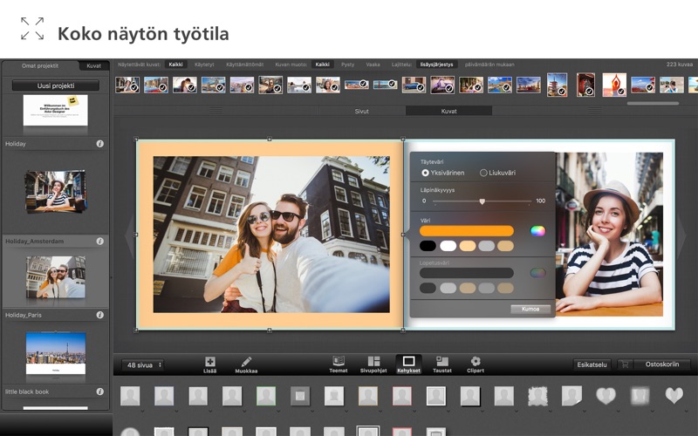The image size is (698, 436).
Task: Click the shopping cart icon
Action: point(625,364)
